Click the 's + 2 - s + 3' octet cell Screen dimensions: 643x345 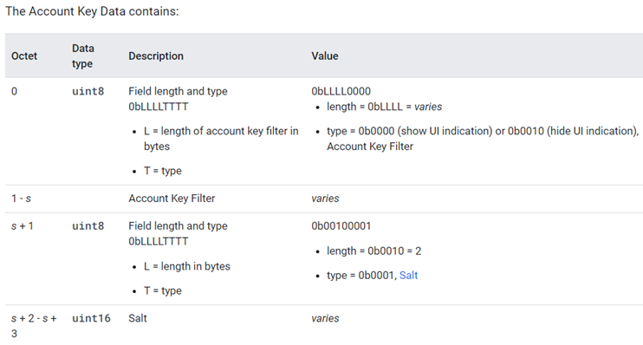[x=34, y=326]
